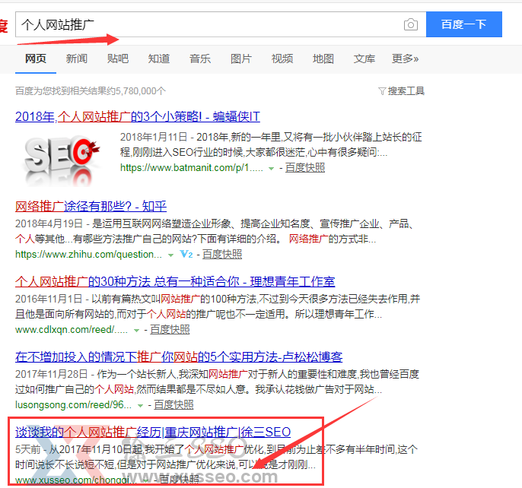
Task: Open 百度快照 for lusongsong result
Action: 173,405
